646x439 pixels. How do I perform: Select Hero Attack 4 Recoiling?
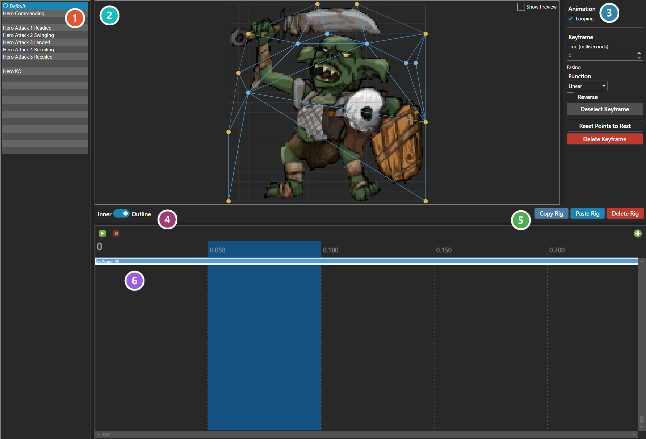pos(45,49)
